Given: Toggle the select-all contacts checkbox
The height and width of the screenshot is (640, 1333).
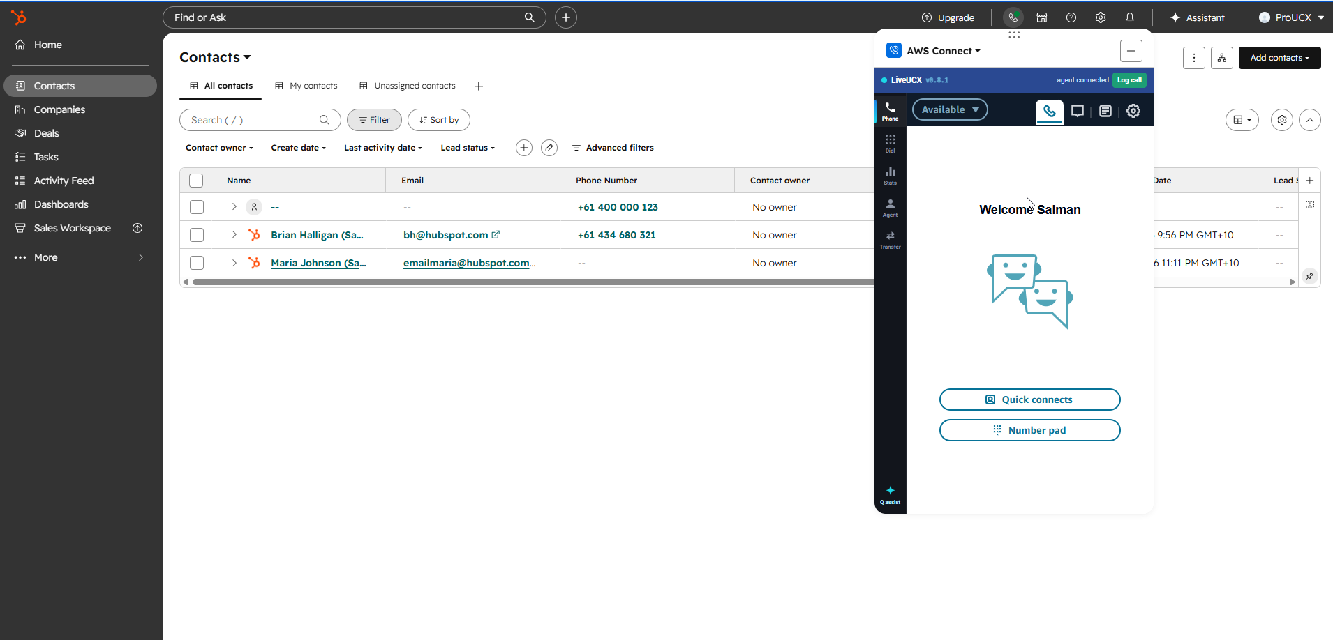Looking at the screenshot, I should tap(196, 181).
